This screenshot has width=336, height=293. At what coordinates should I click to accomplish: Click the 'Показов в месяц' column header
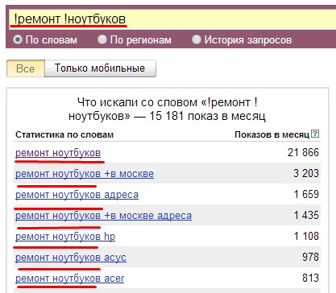coord(272,134)
